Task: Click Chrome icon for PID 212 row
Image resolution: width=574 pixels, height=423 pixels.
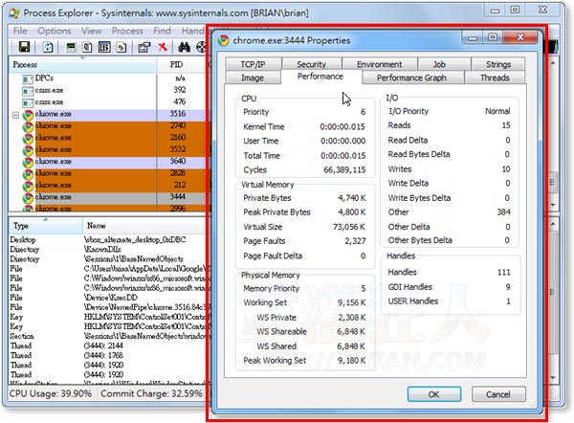Action: tap(28, 186)
